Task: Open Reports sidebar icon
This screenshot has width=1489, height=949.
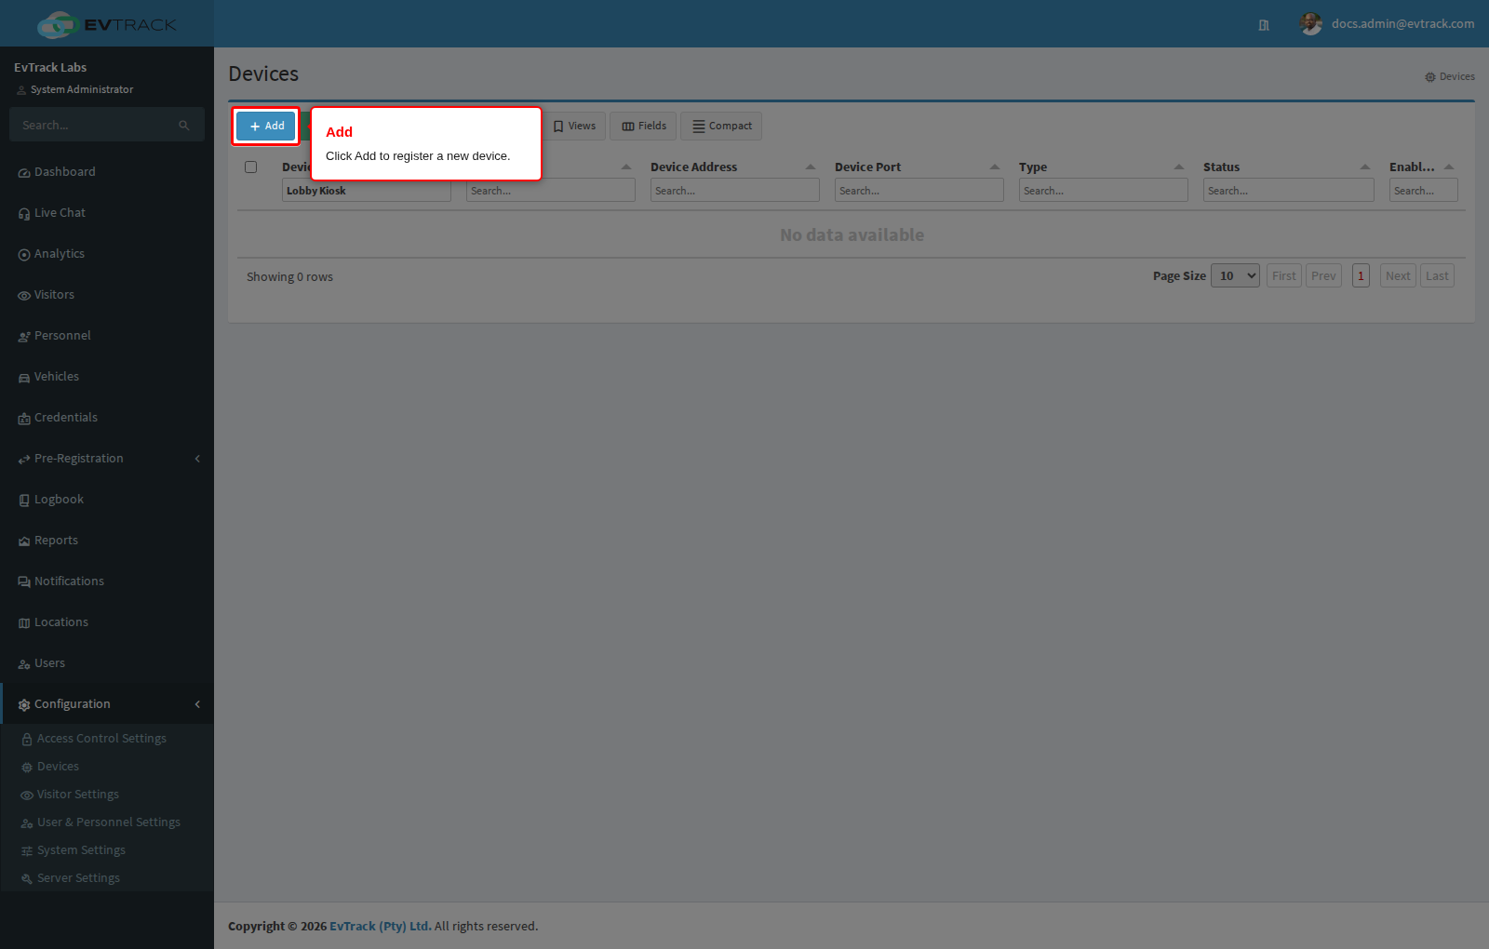Action: coord(24,541)
